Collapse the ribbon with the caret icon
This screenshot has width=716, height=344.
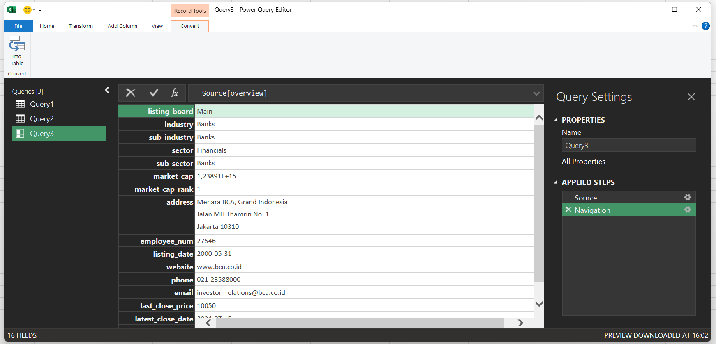coord(695,26)
